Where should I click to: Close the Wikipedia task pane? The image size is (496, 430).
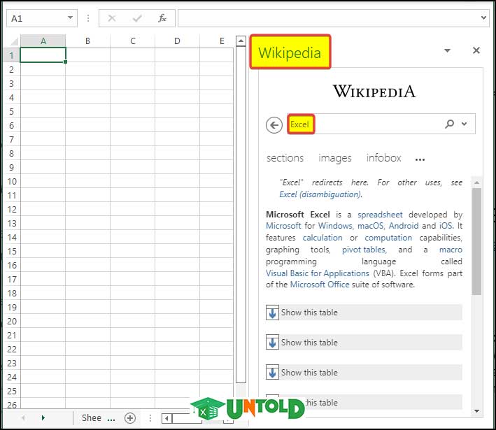[476, 50]
